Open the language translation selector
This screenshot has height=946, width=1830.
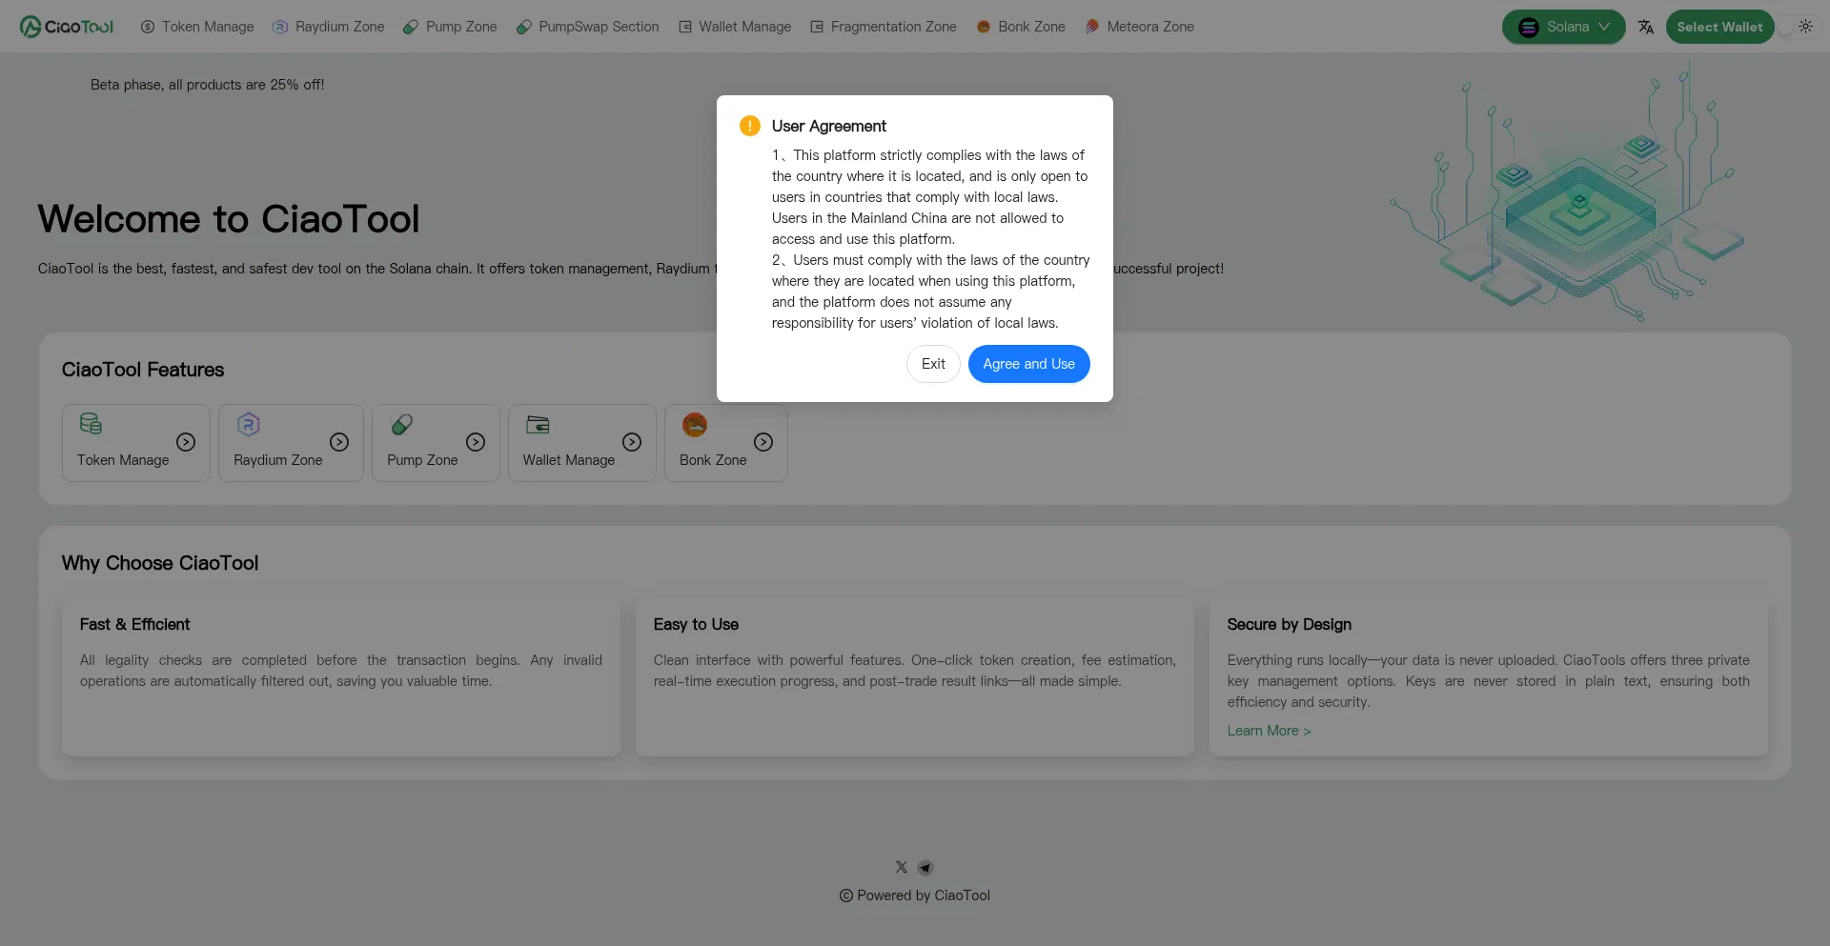point(1646,27)
